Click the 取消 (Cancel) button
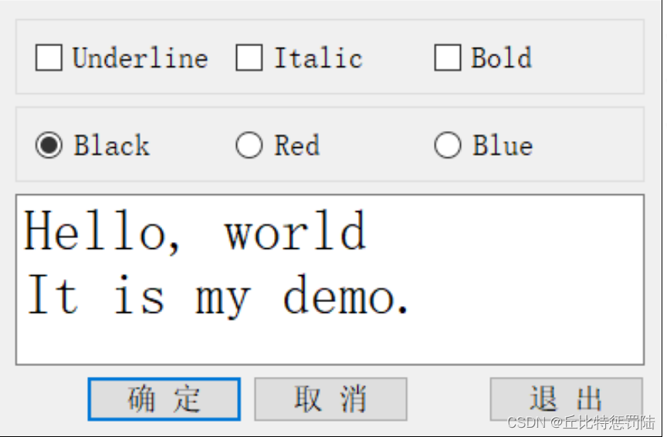This screenshot has width=667, height=437. (x=330, y=399)
